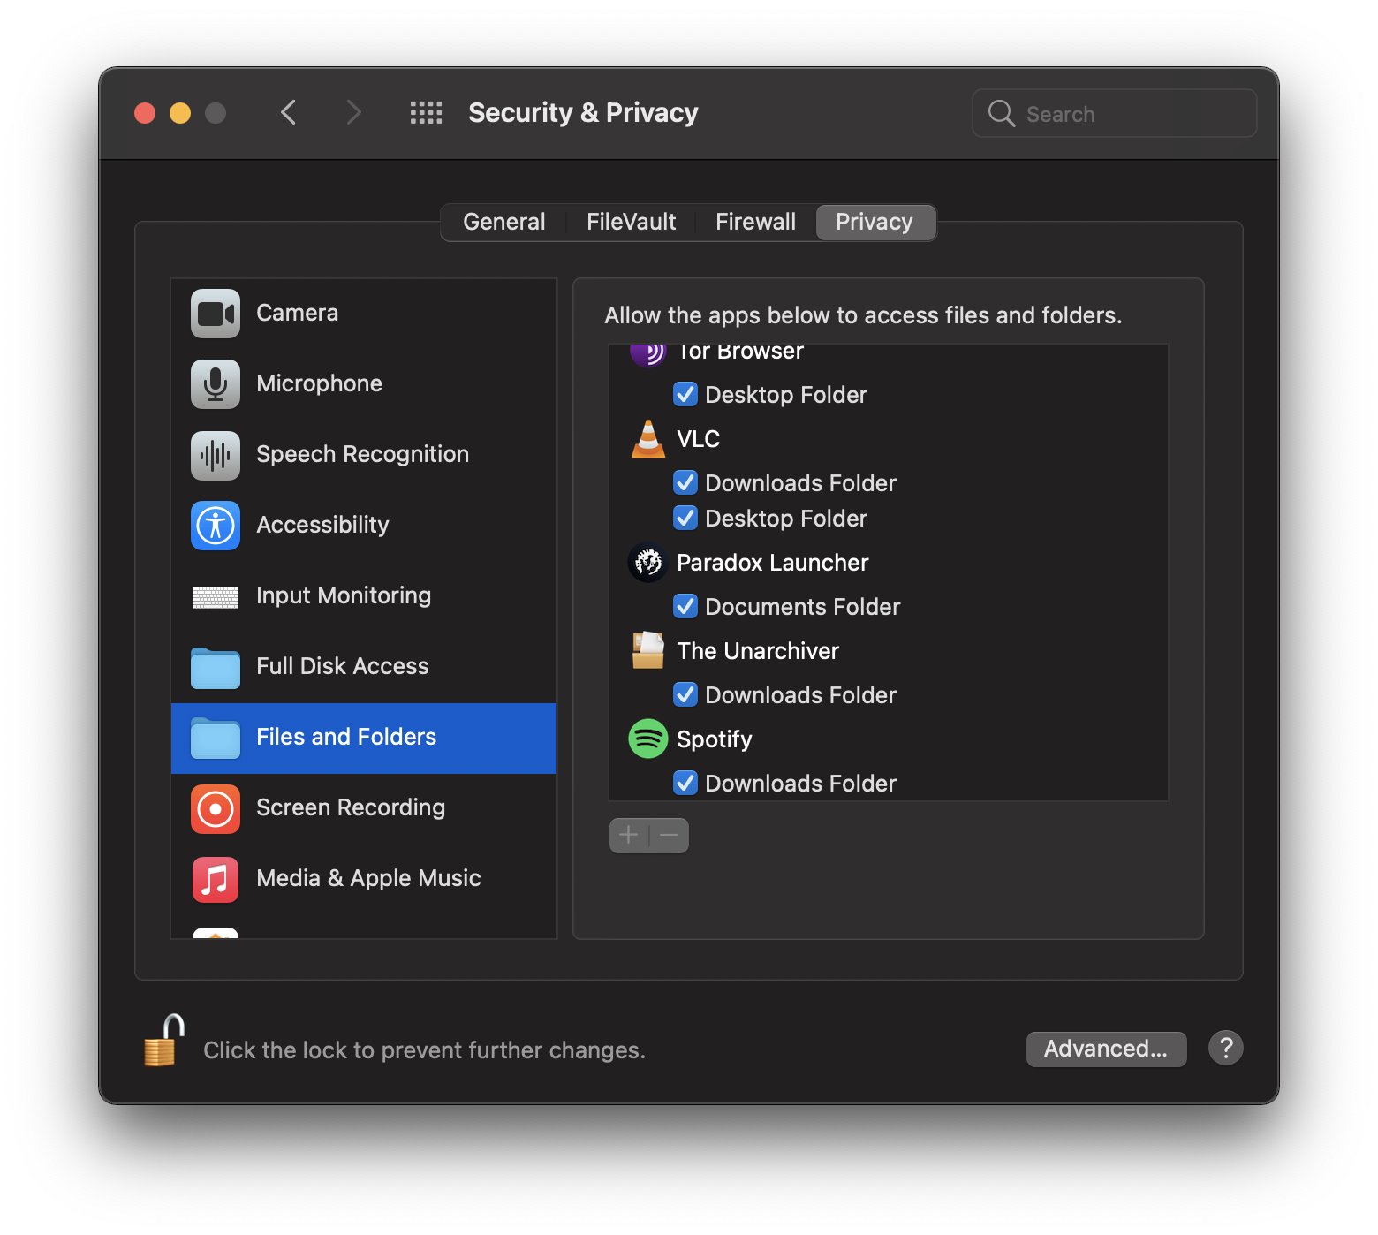
Task: Uncheck Spotify Downloads Folder access
Action: tap(685, 783)
